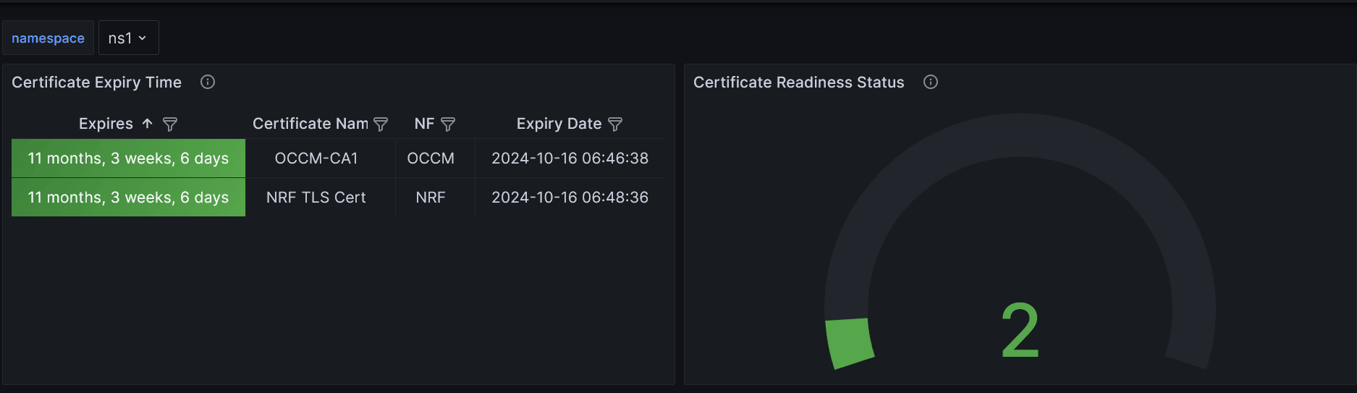Sort by the Certificate Name header
The image size is (1357, 393).
310,124
